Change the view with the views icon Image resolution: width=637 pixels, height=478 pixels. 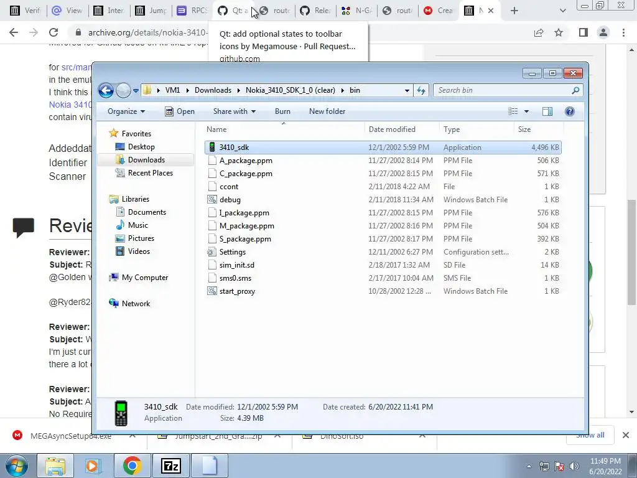click(x=513, y=111)
